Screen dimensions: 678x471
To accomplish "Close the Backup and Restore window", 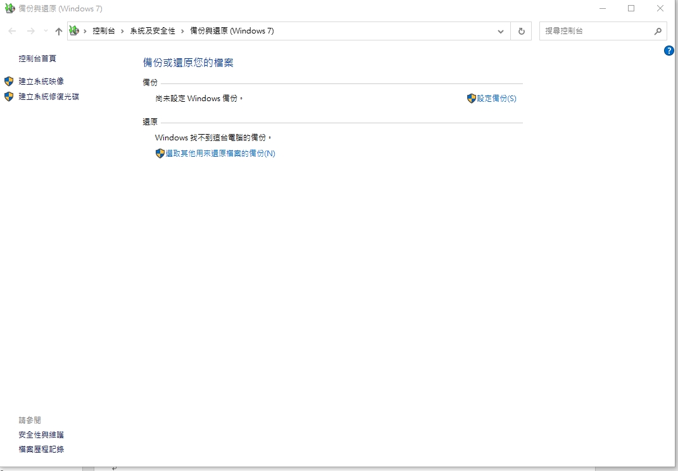I will pos(660,8).
